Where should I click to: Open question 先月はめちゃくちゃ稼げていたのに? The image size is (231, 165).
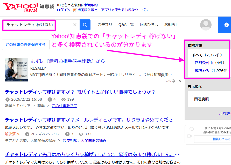pos(92,154)
